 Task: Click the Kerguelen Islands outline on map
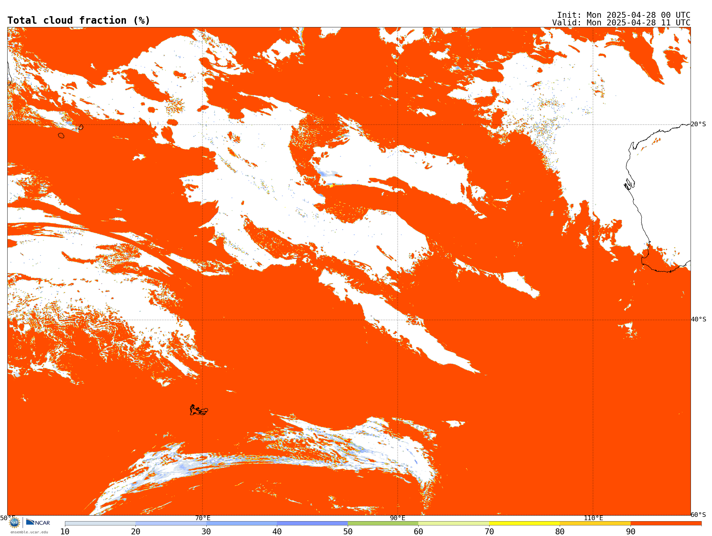[x=198, y=410]
